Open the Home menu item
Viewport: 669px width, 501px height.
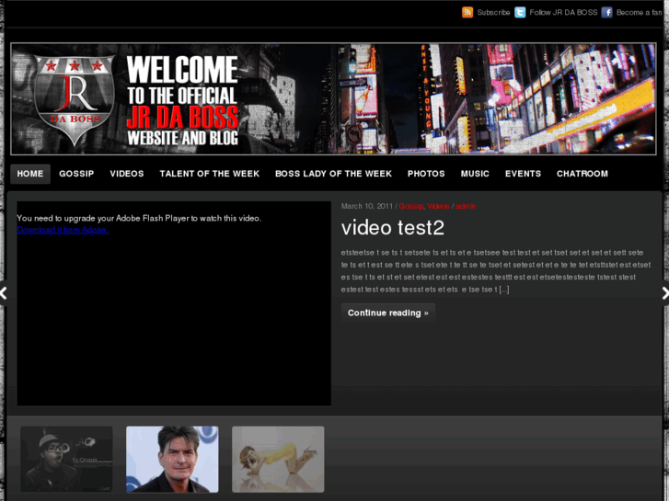click(x=30, y=174)
